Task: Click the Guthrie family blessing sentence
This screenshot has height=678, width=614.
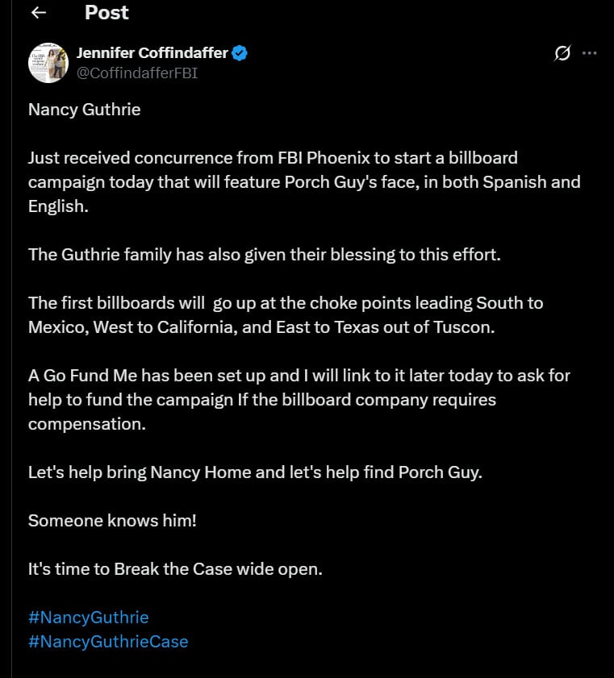Action: 265,254
